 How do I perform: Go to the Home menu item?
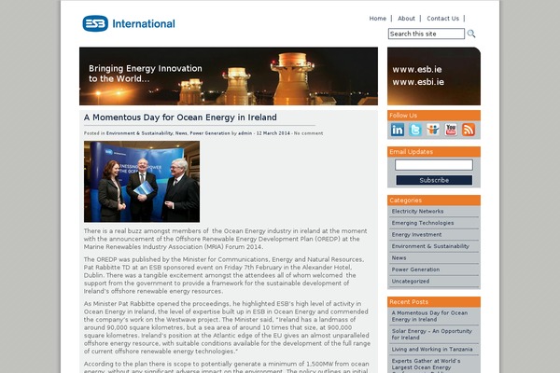(x=377, y=19)
